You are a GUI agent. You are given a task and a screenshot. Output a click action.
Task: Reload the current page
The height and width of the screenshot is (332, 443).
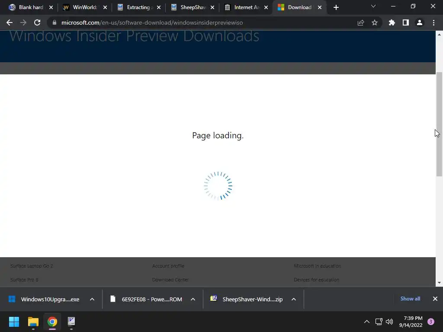tap(37, 22)
